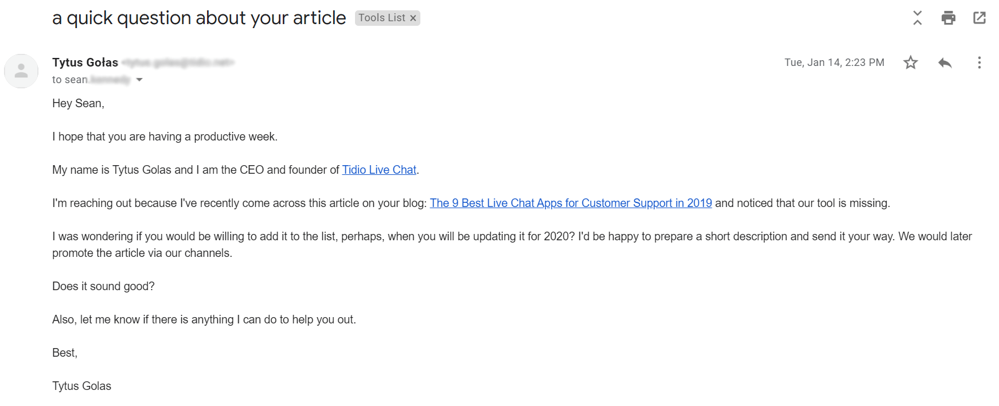Click the 'Does it sound good?' line
999x406 pixels.
pos(103,286)
